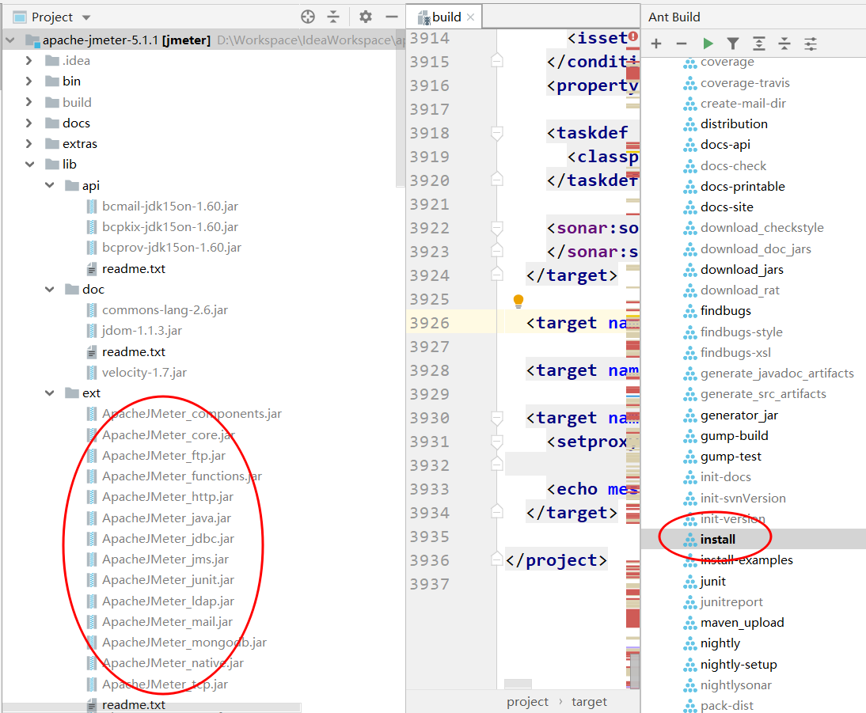Image resolution: width=866 pixels, height=713 pixels.
Task: Open Ant Build properties icon
Action: [x=811, y=43]
